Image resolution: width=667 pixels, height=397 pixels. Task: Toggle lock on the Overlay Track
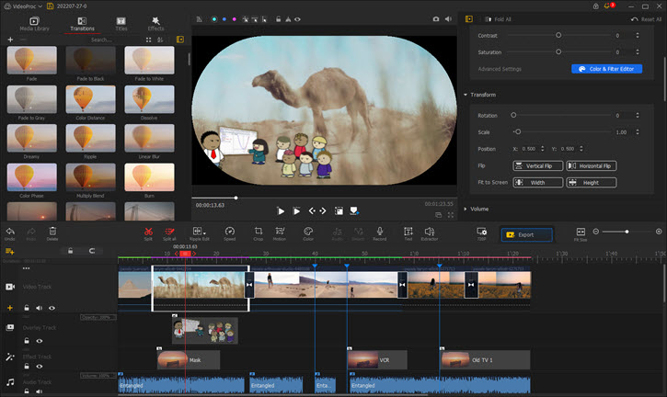(27, 341)
